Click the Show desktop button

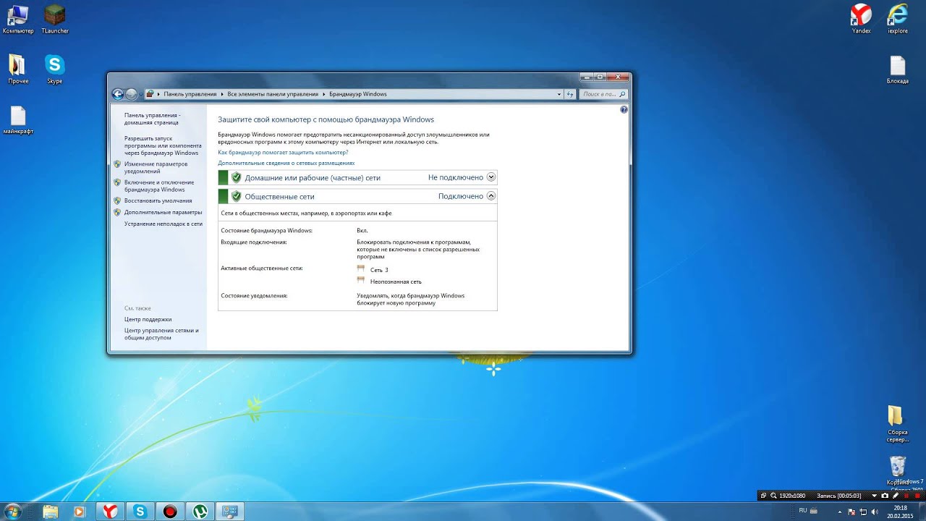[922, 512]
